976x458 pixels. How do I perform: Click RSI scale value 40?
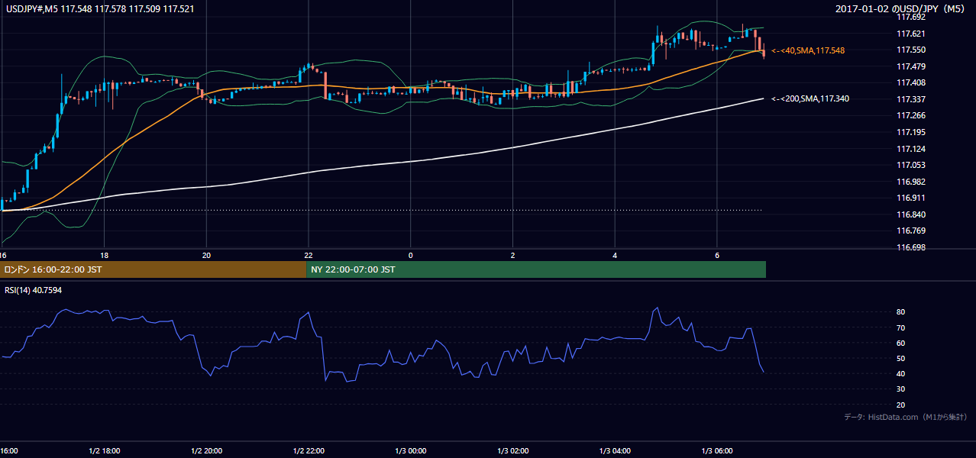tap(900, 374)
